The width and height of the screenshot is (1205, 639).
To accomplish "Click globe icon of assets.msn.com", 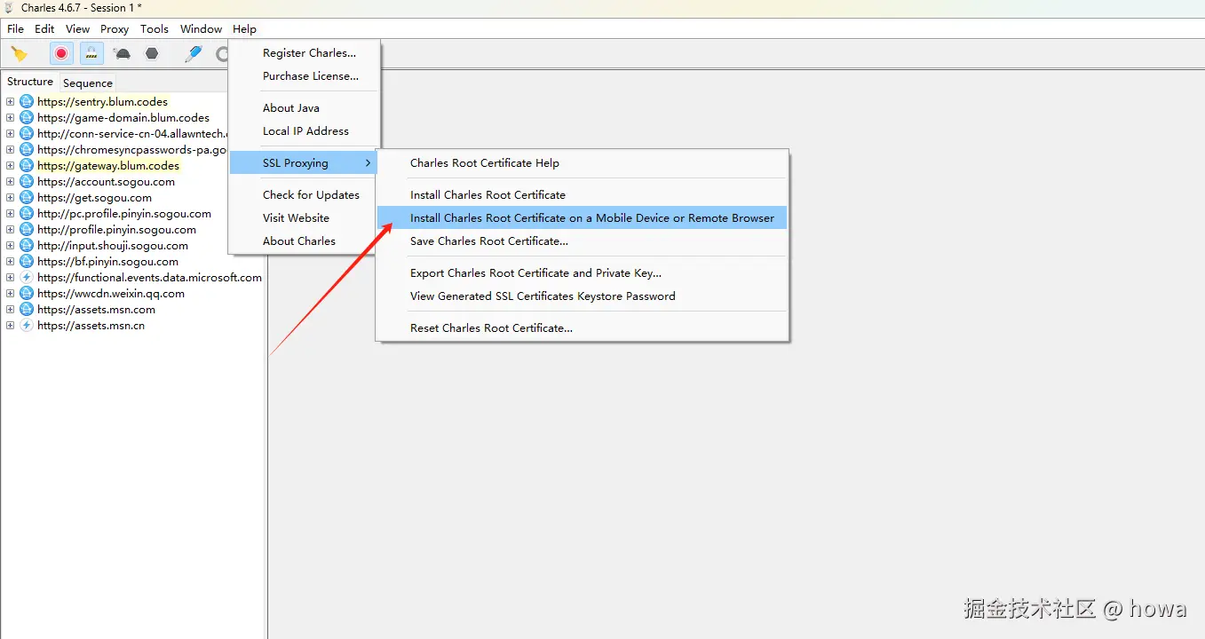I will (27, 310).
